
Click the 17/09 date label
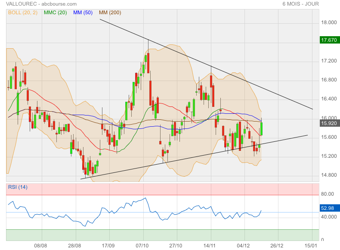click(108, 246)
